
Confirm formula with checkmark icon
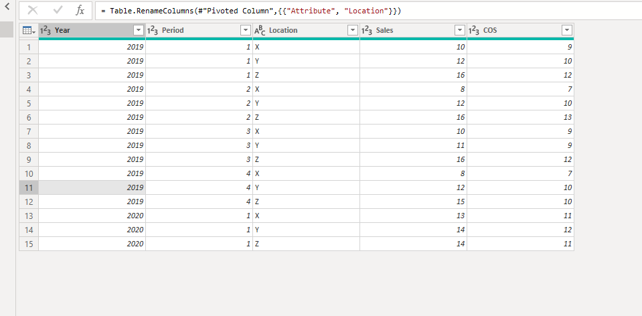click(58, 11)
